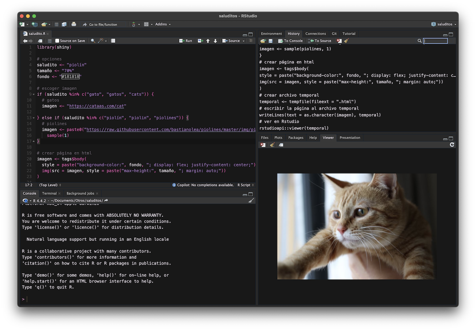Click the #181818 color preview in code
The height and width of the screenshot is (330, 476).
tap(70, 77)
